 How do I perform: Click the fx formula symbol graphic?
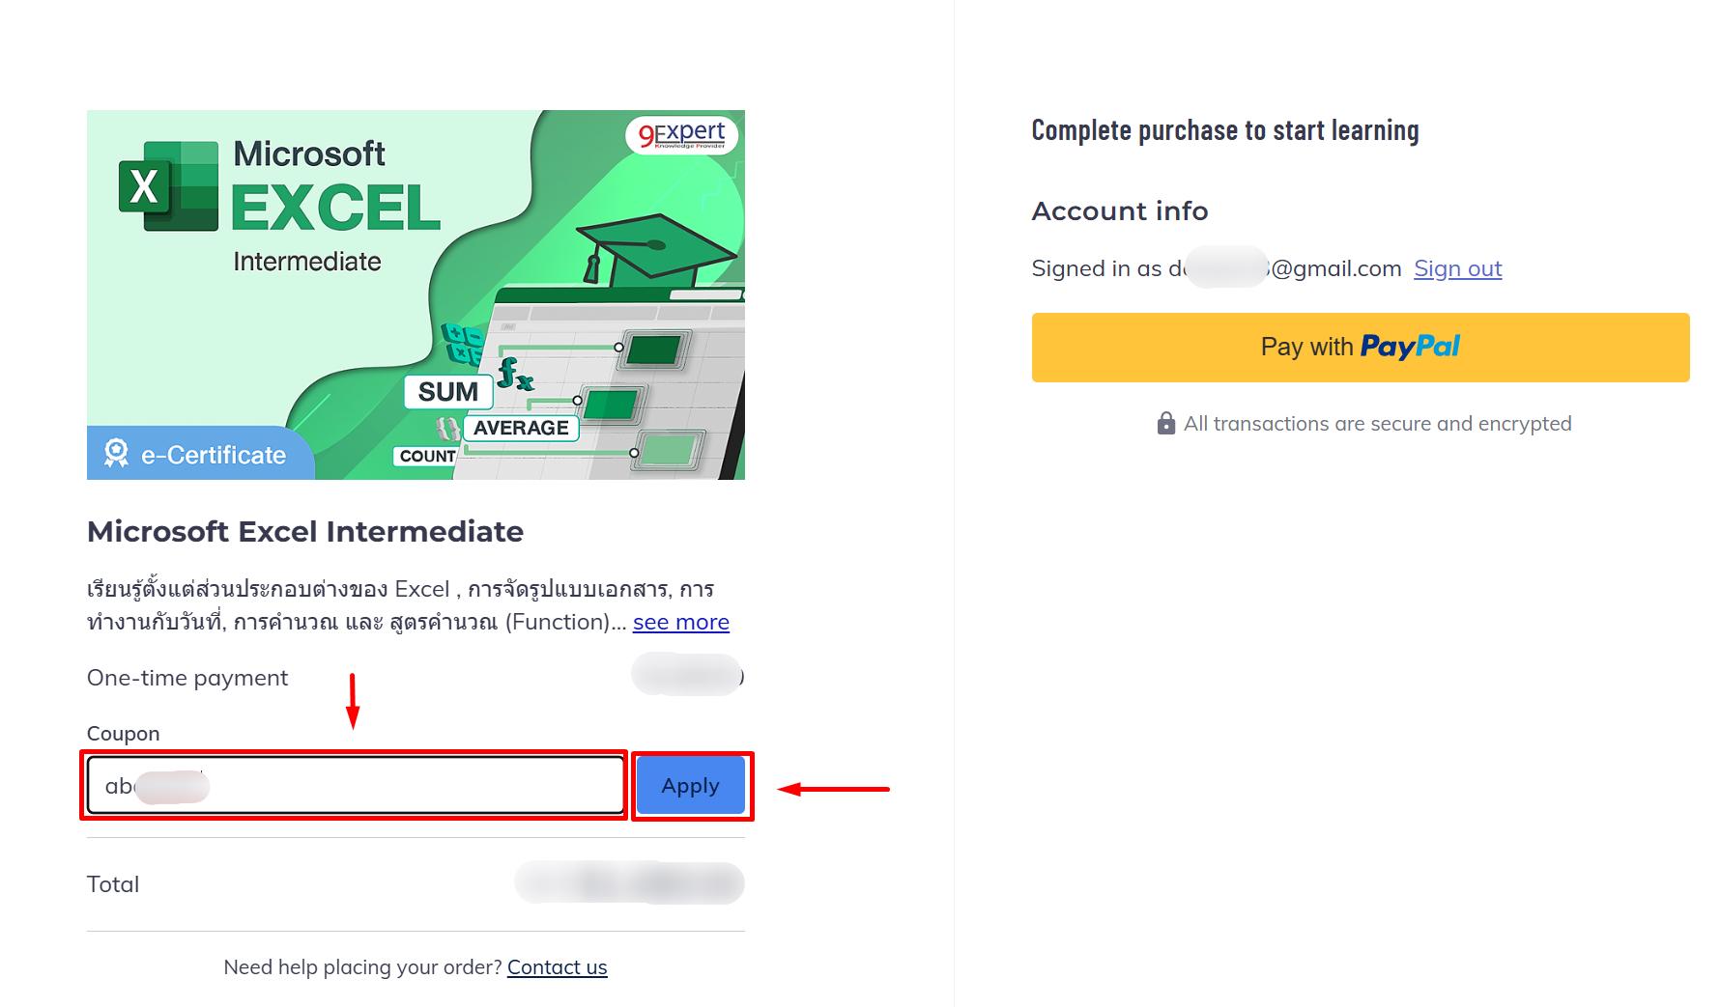(515, 373)
